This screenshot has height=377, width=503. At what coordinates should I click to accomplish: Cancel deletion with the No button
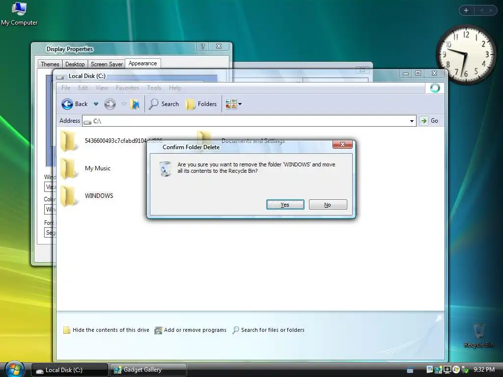(x=328, y=205)
